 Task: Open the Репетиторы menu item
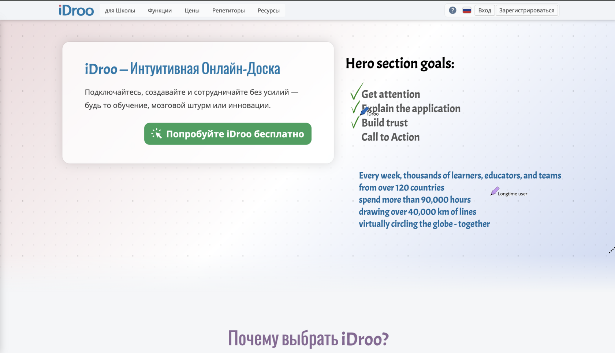point(228,11)
